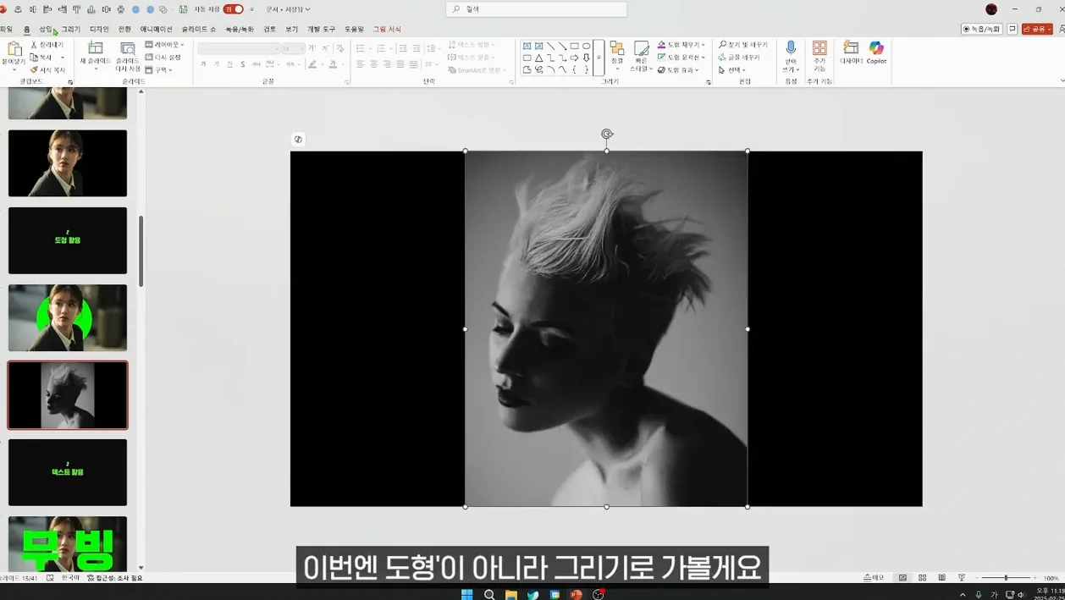Toggle the Record (녹음/녹화) button at top right
The image size is (1065, 600).
click(x=982, y=29)
